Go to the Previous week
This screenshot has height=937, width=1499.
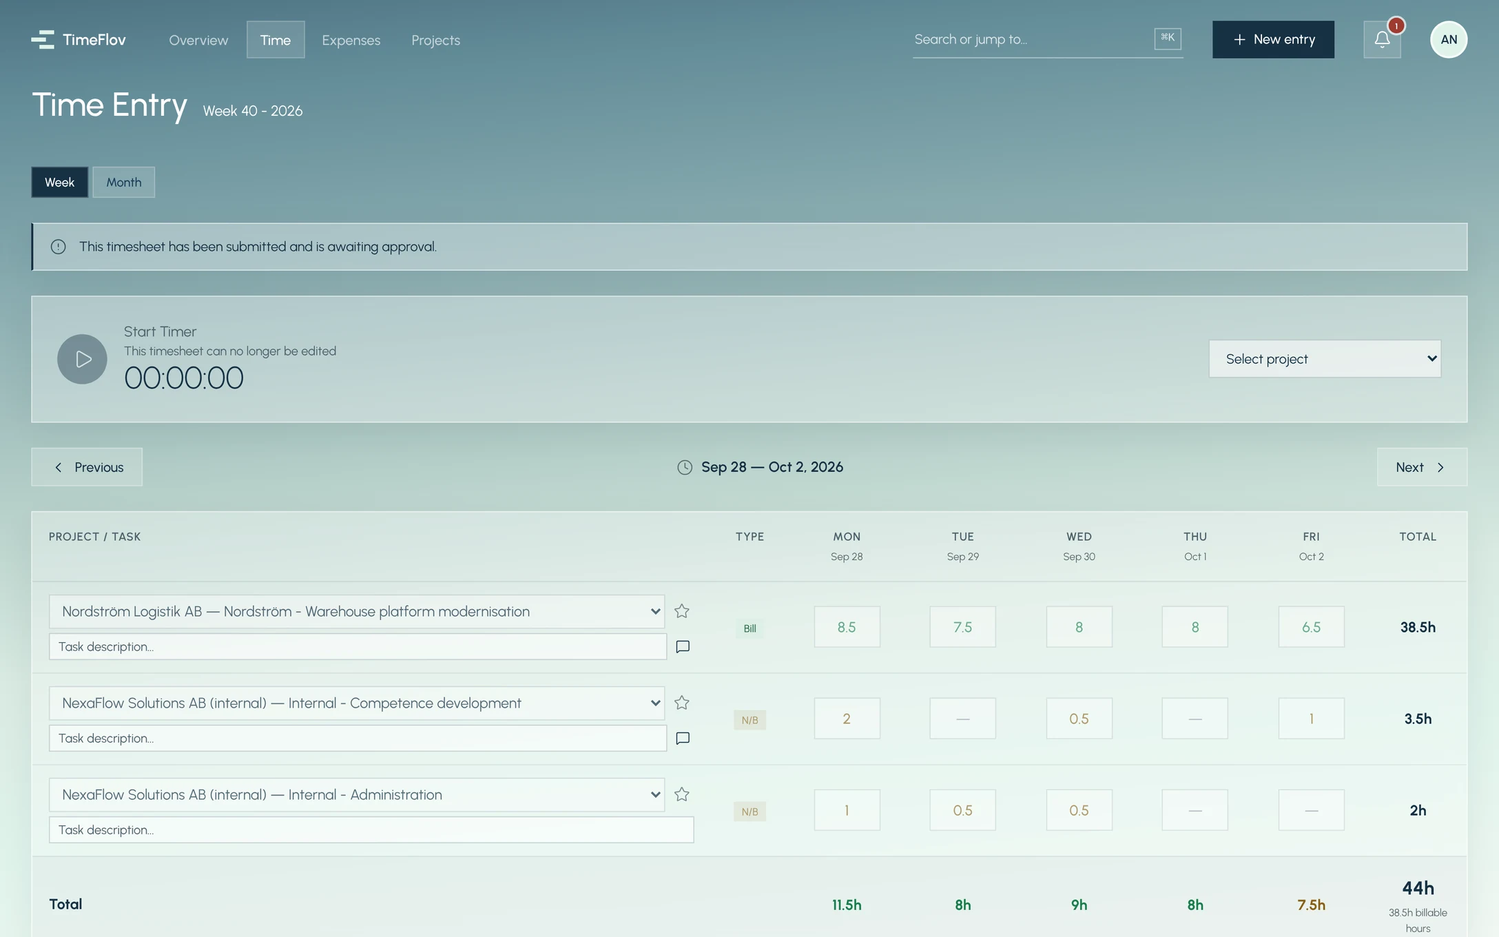click(87, 467)
